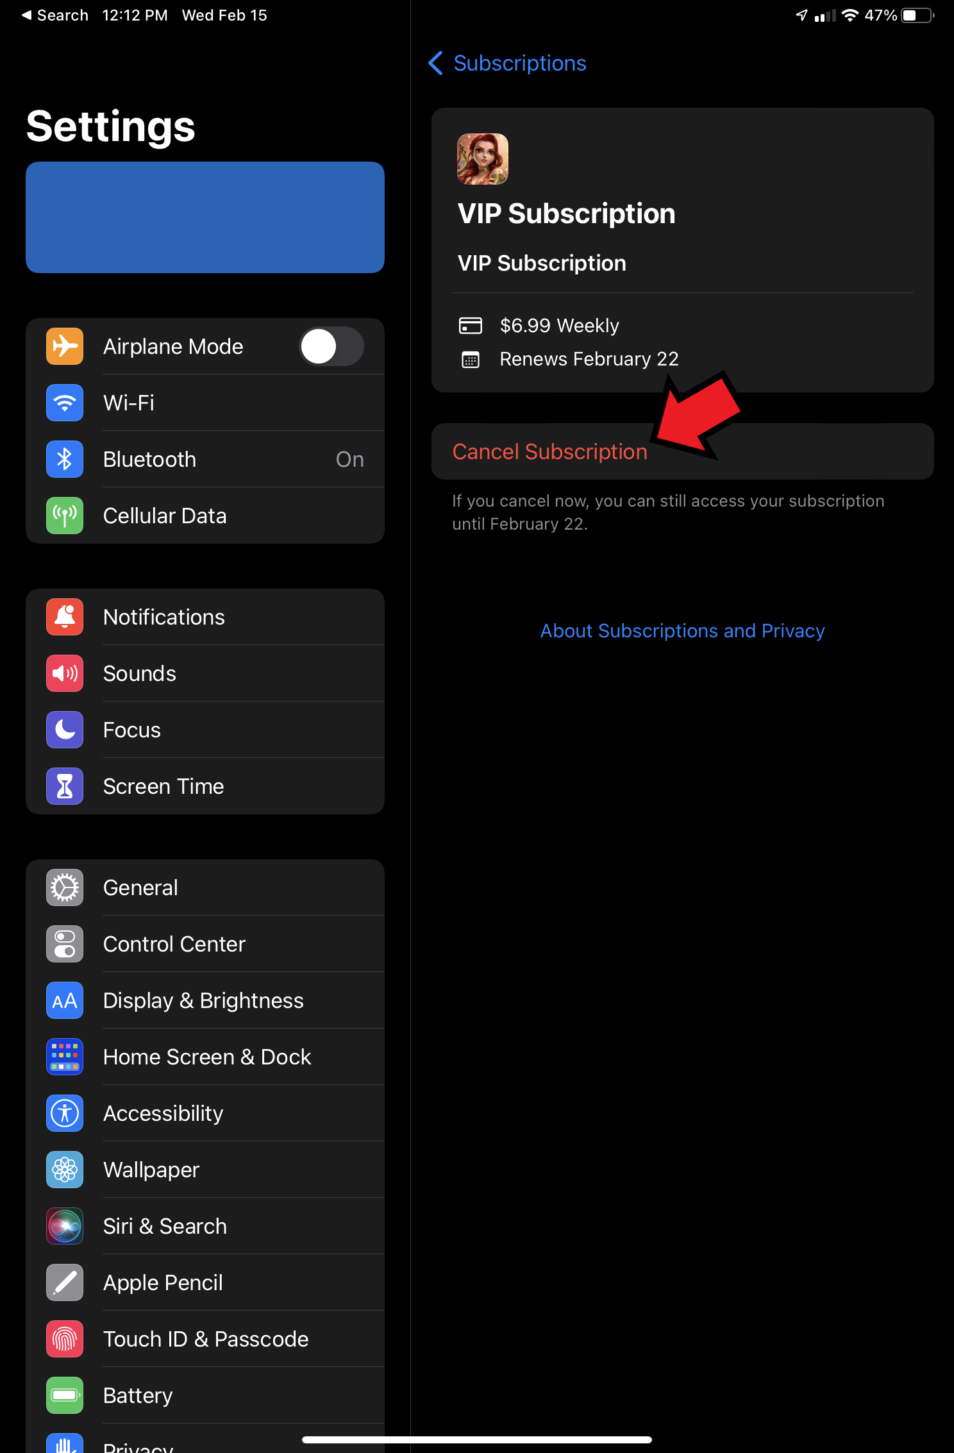Toggle the Airplane Mode switch
The width and height of the screenshot is (954, 1453).
click(331, 346)
